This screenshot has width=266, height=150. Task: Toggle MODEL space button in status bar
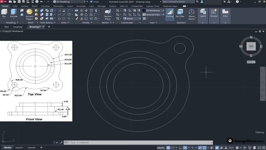pyautogui.click(x=161, y=148)
